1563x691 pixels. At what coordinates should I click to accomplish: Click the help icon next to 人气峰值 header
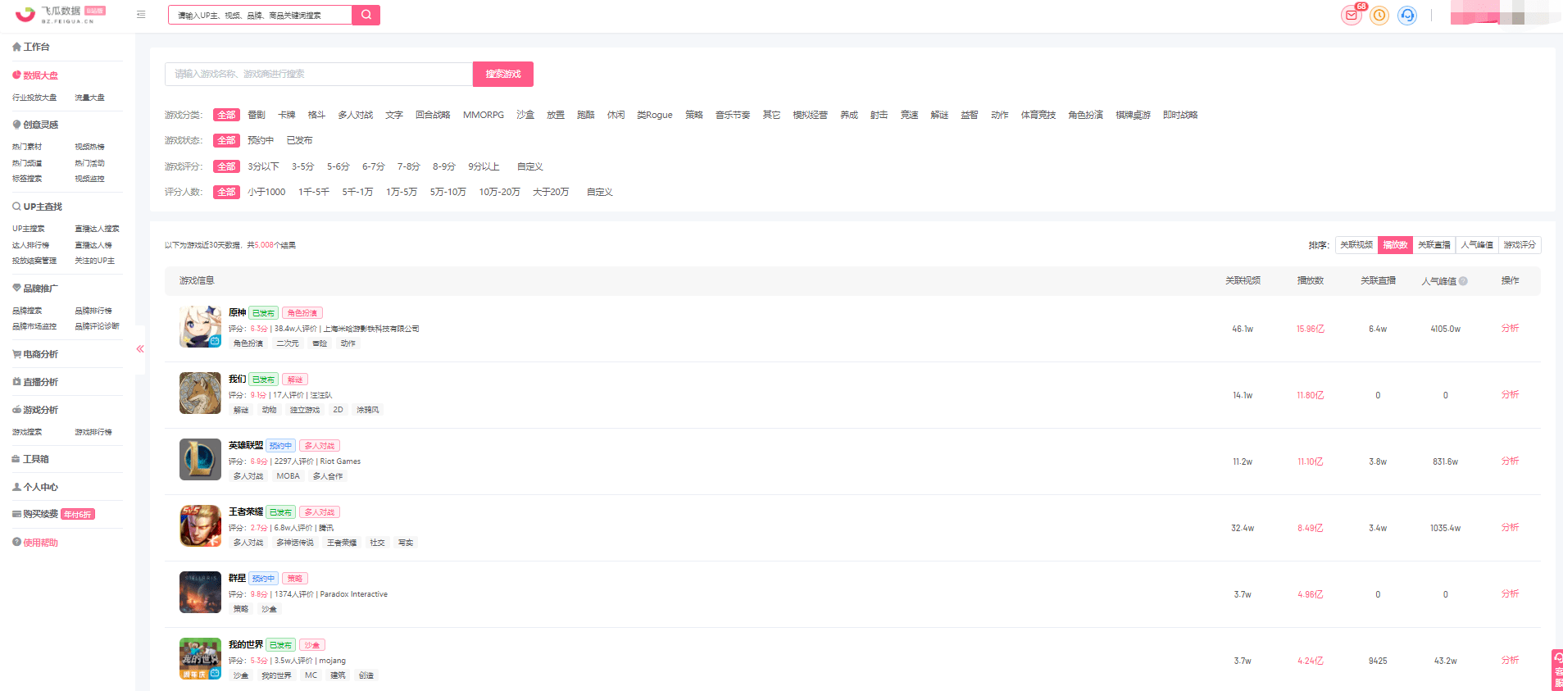coord(1464,281)
